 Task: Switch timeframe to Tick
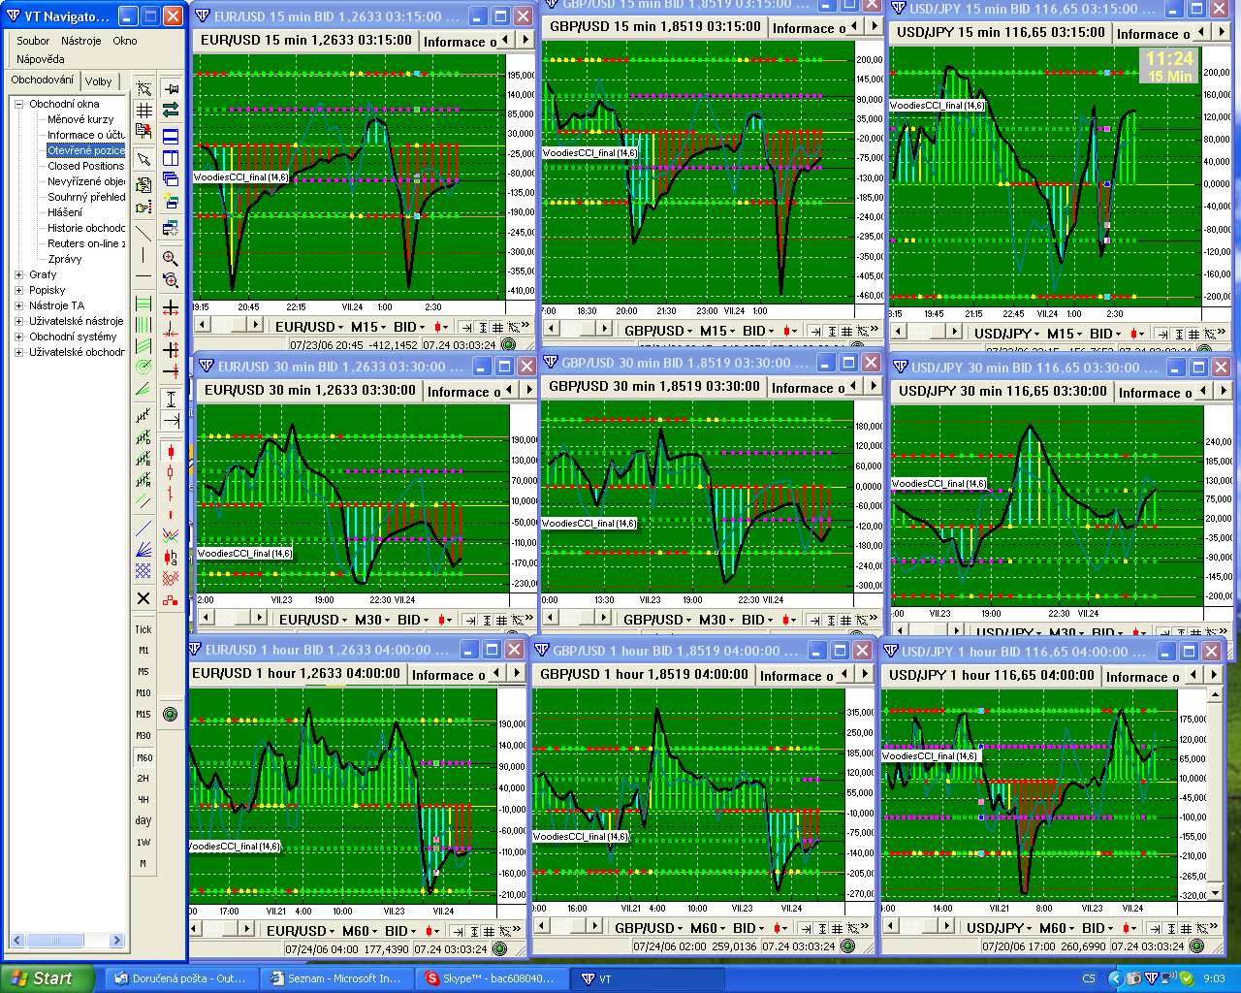click(143, 629)
